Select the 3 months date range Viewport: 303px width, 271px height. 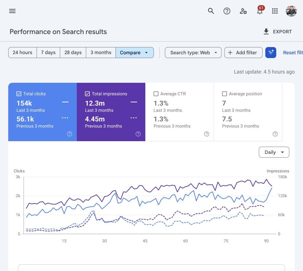click(x=101, y=53)
